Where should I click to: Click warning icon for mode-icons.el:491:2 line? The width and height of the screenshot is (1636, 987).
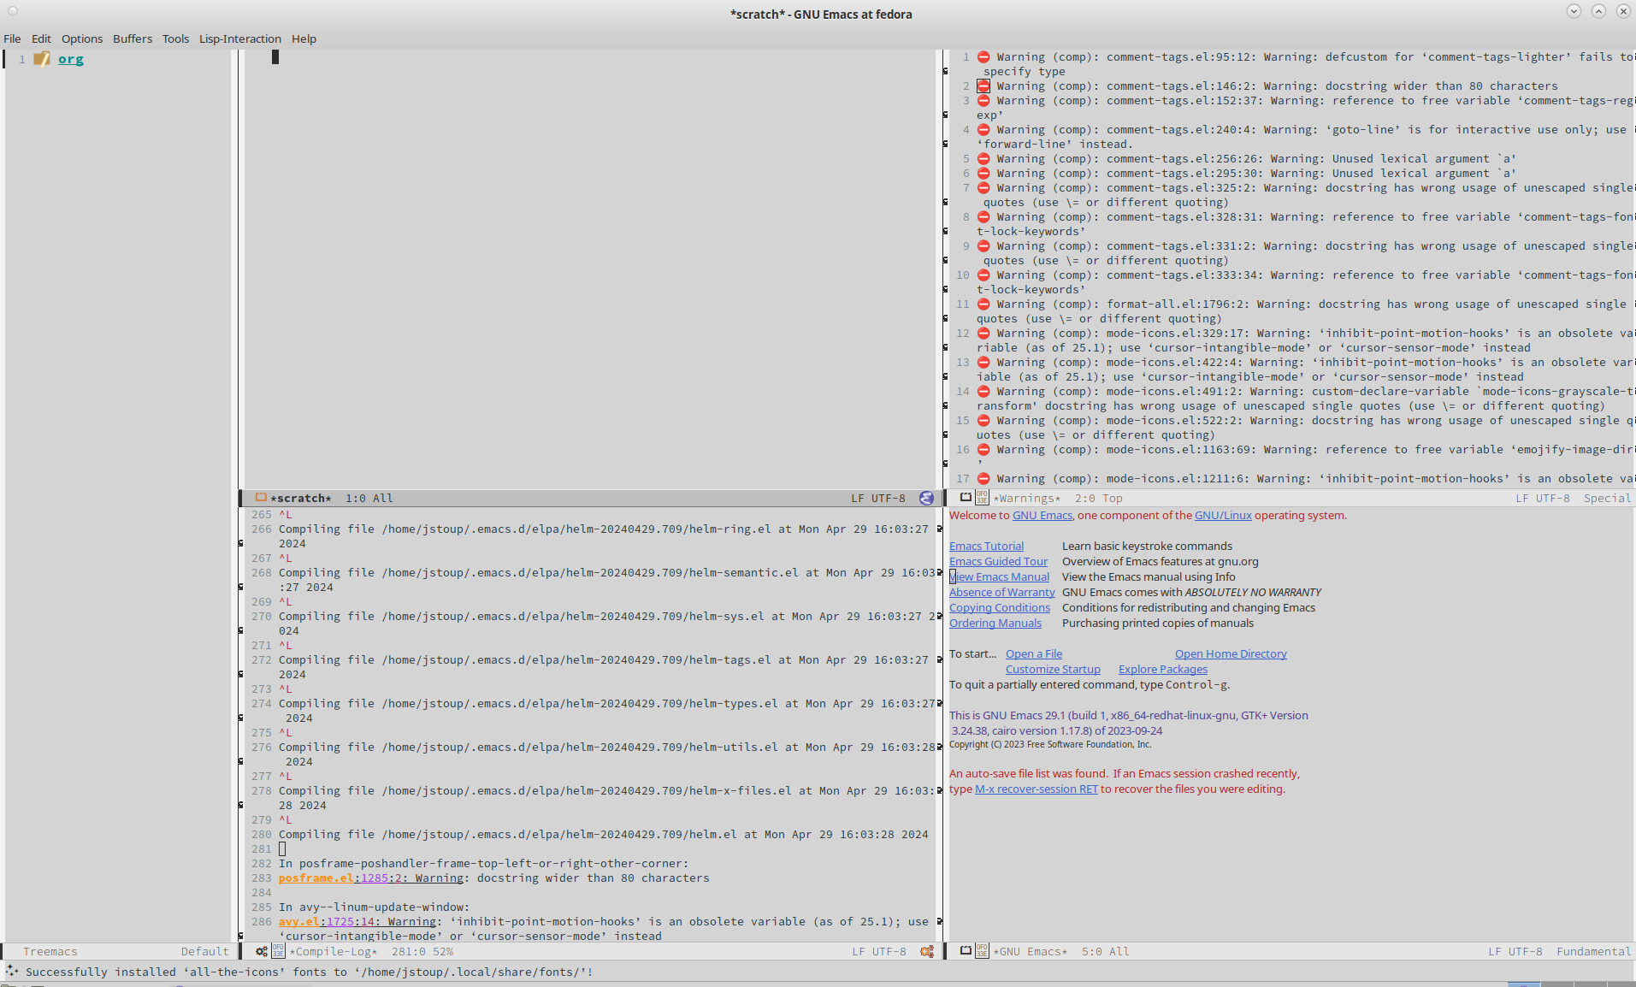(983, 391)
